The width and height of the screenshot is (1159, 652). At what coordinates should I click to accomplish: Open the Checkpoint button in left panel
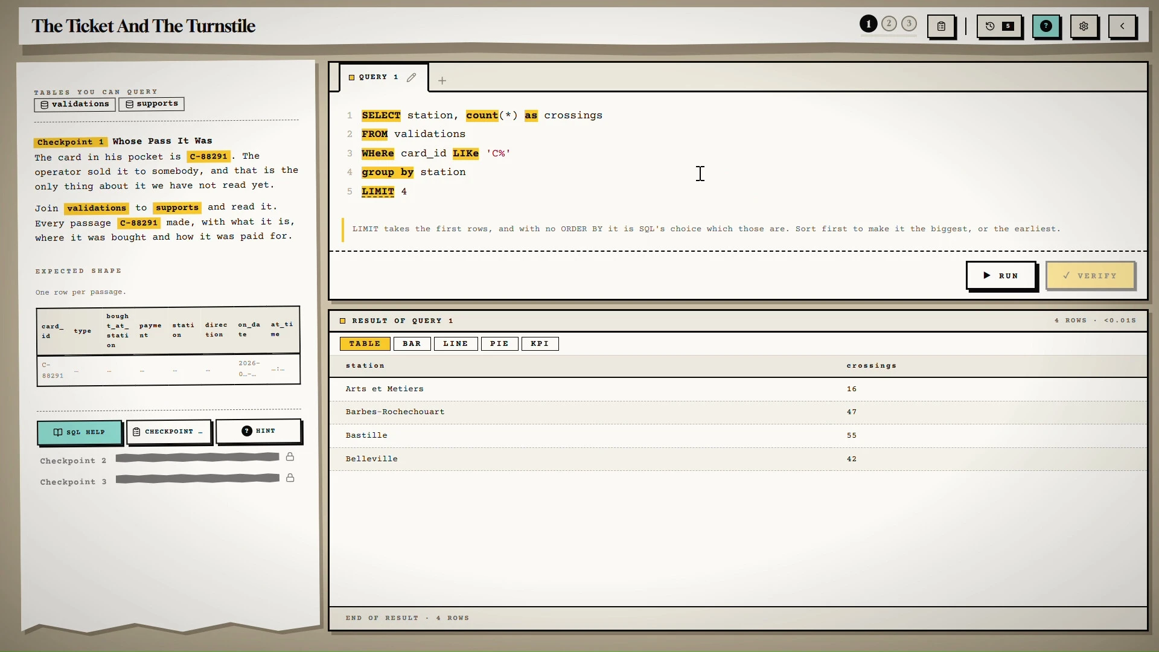168,432
